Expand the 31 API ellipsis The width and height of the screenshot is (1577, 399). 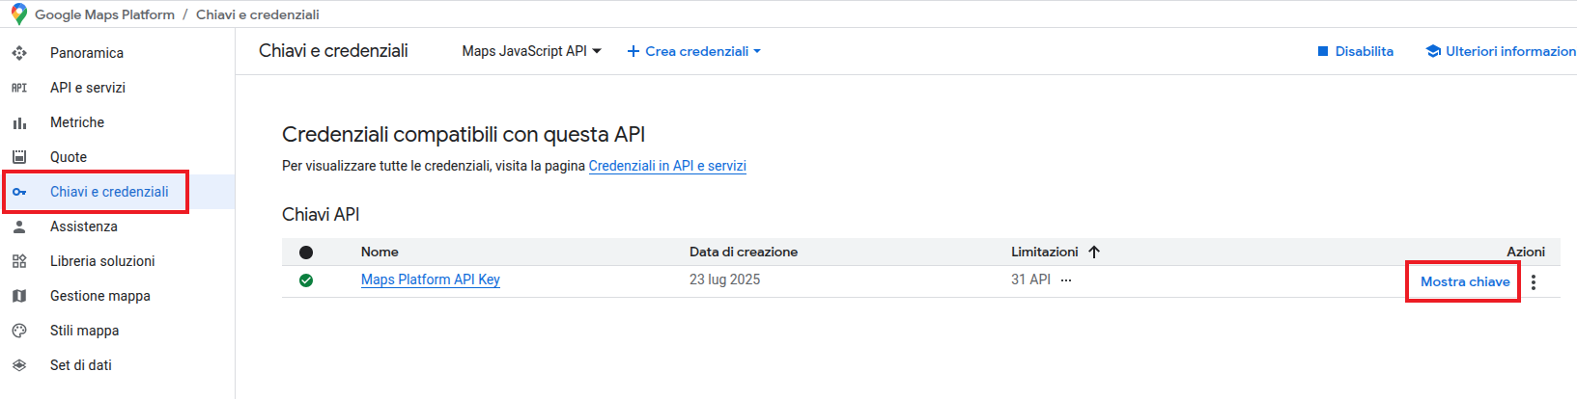pos(1066,280)
